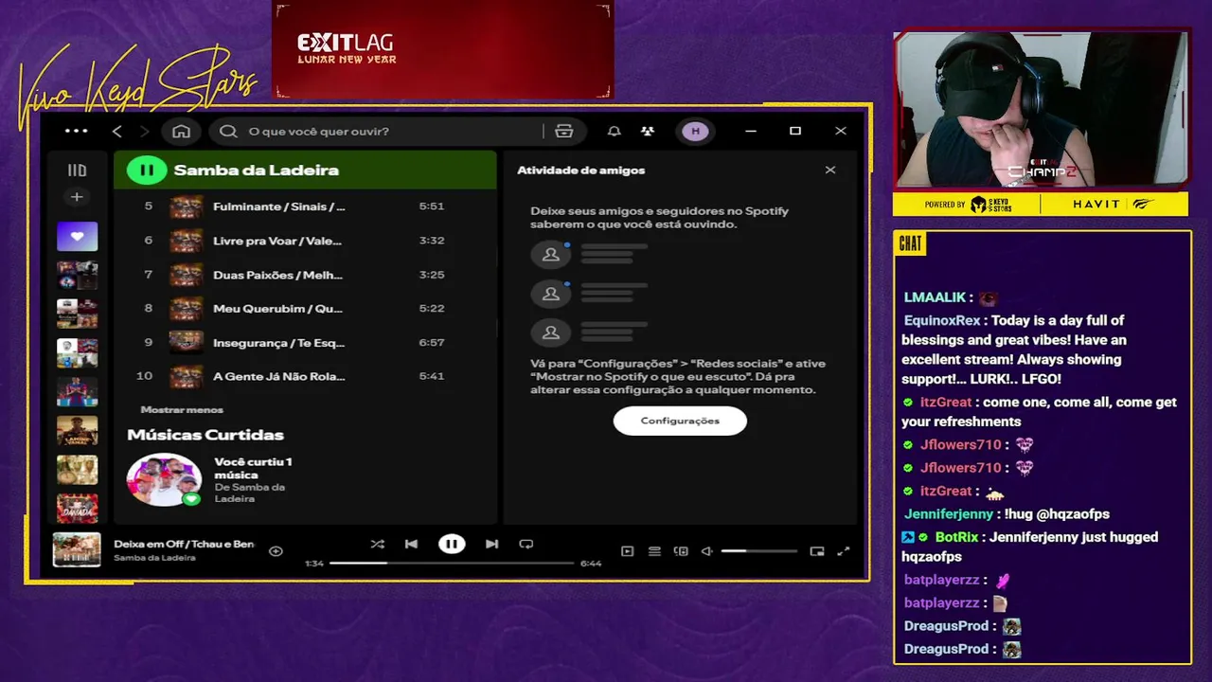Toggle shuffle playback
Viewport: 1212px width, 682px height.
(377, 544)
